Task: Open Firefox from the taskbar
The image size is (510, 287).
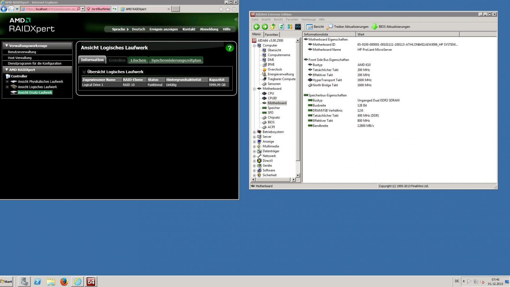Action: (x=64, y=282)
